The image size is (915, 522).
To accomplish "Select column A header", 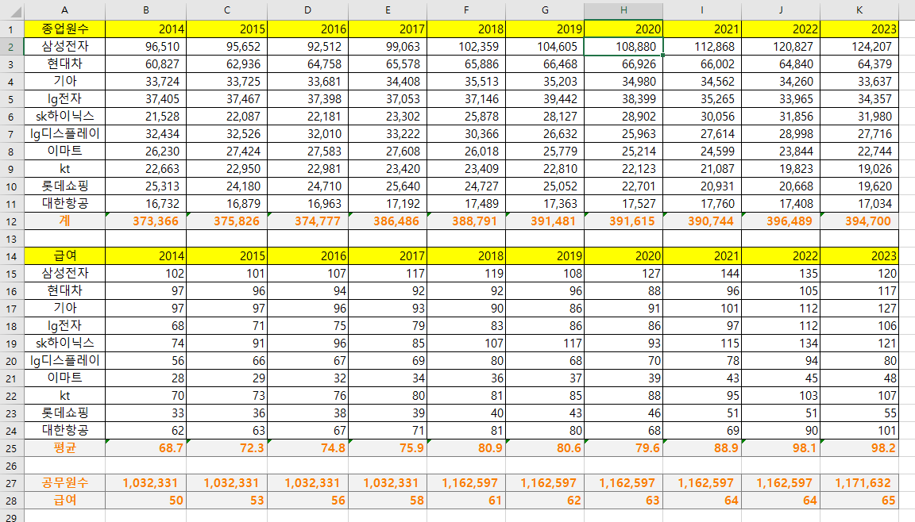I will pyautogui.click(x=64, y=10).
